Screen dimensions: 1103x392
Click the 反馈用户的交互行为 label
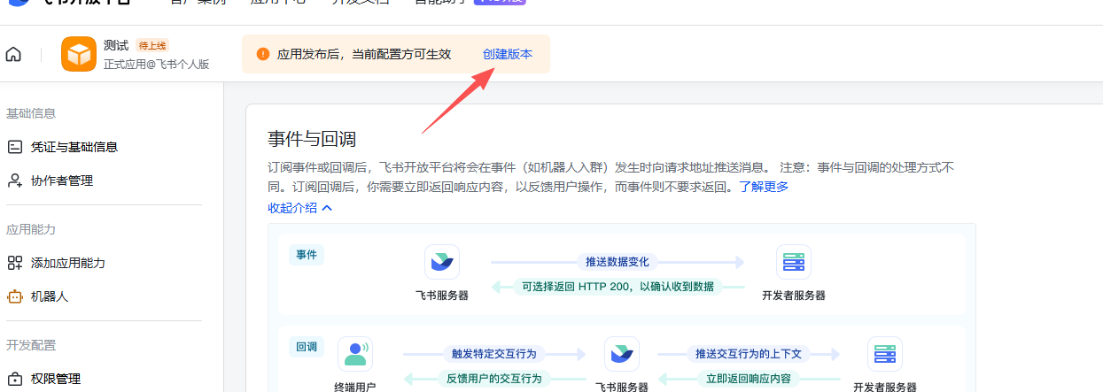[494, 378]
